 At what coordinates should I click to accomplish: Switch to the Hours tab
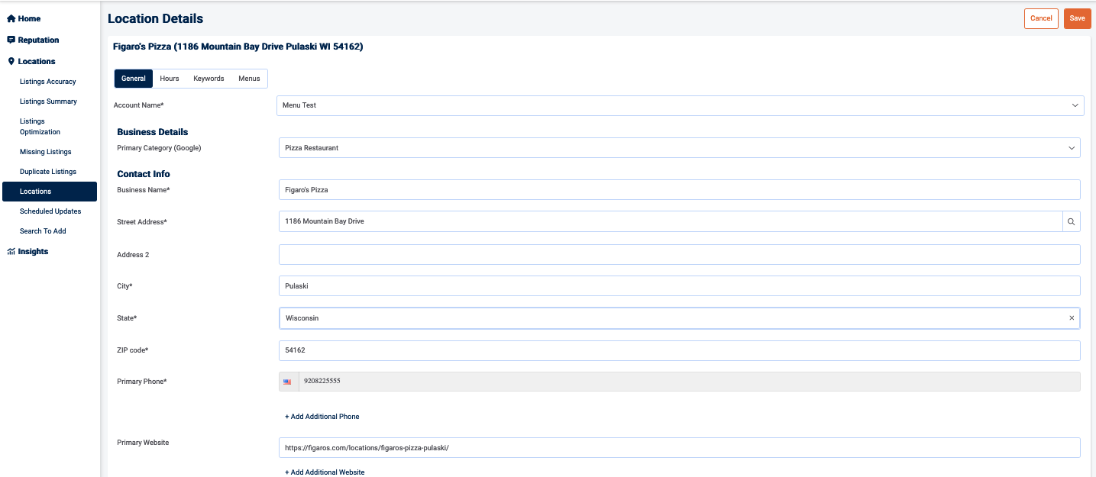point(170,79)
